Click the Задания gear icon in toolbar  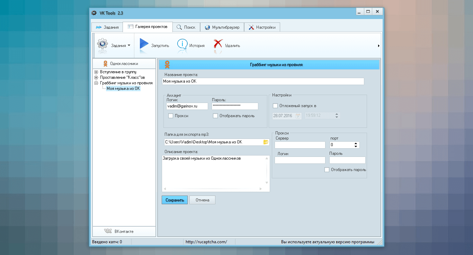click(x=102, y=45)
